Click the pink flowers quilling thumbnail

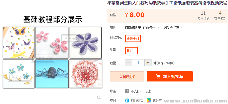pos(52,42)
